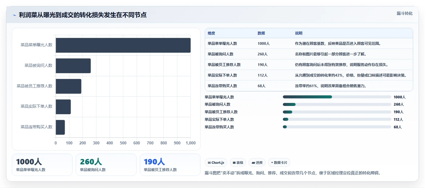Click table row label 菜品连带购买人数

coord(222,86)
